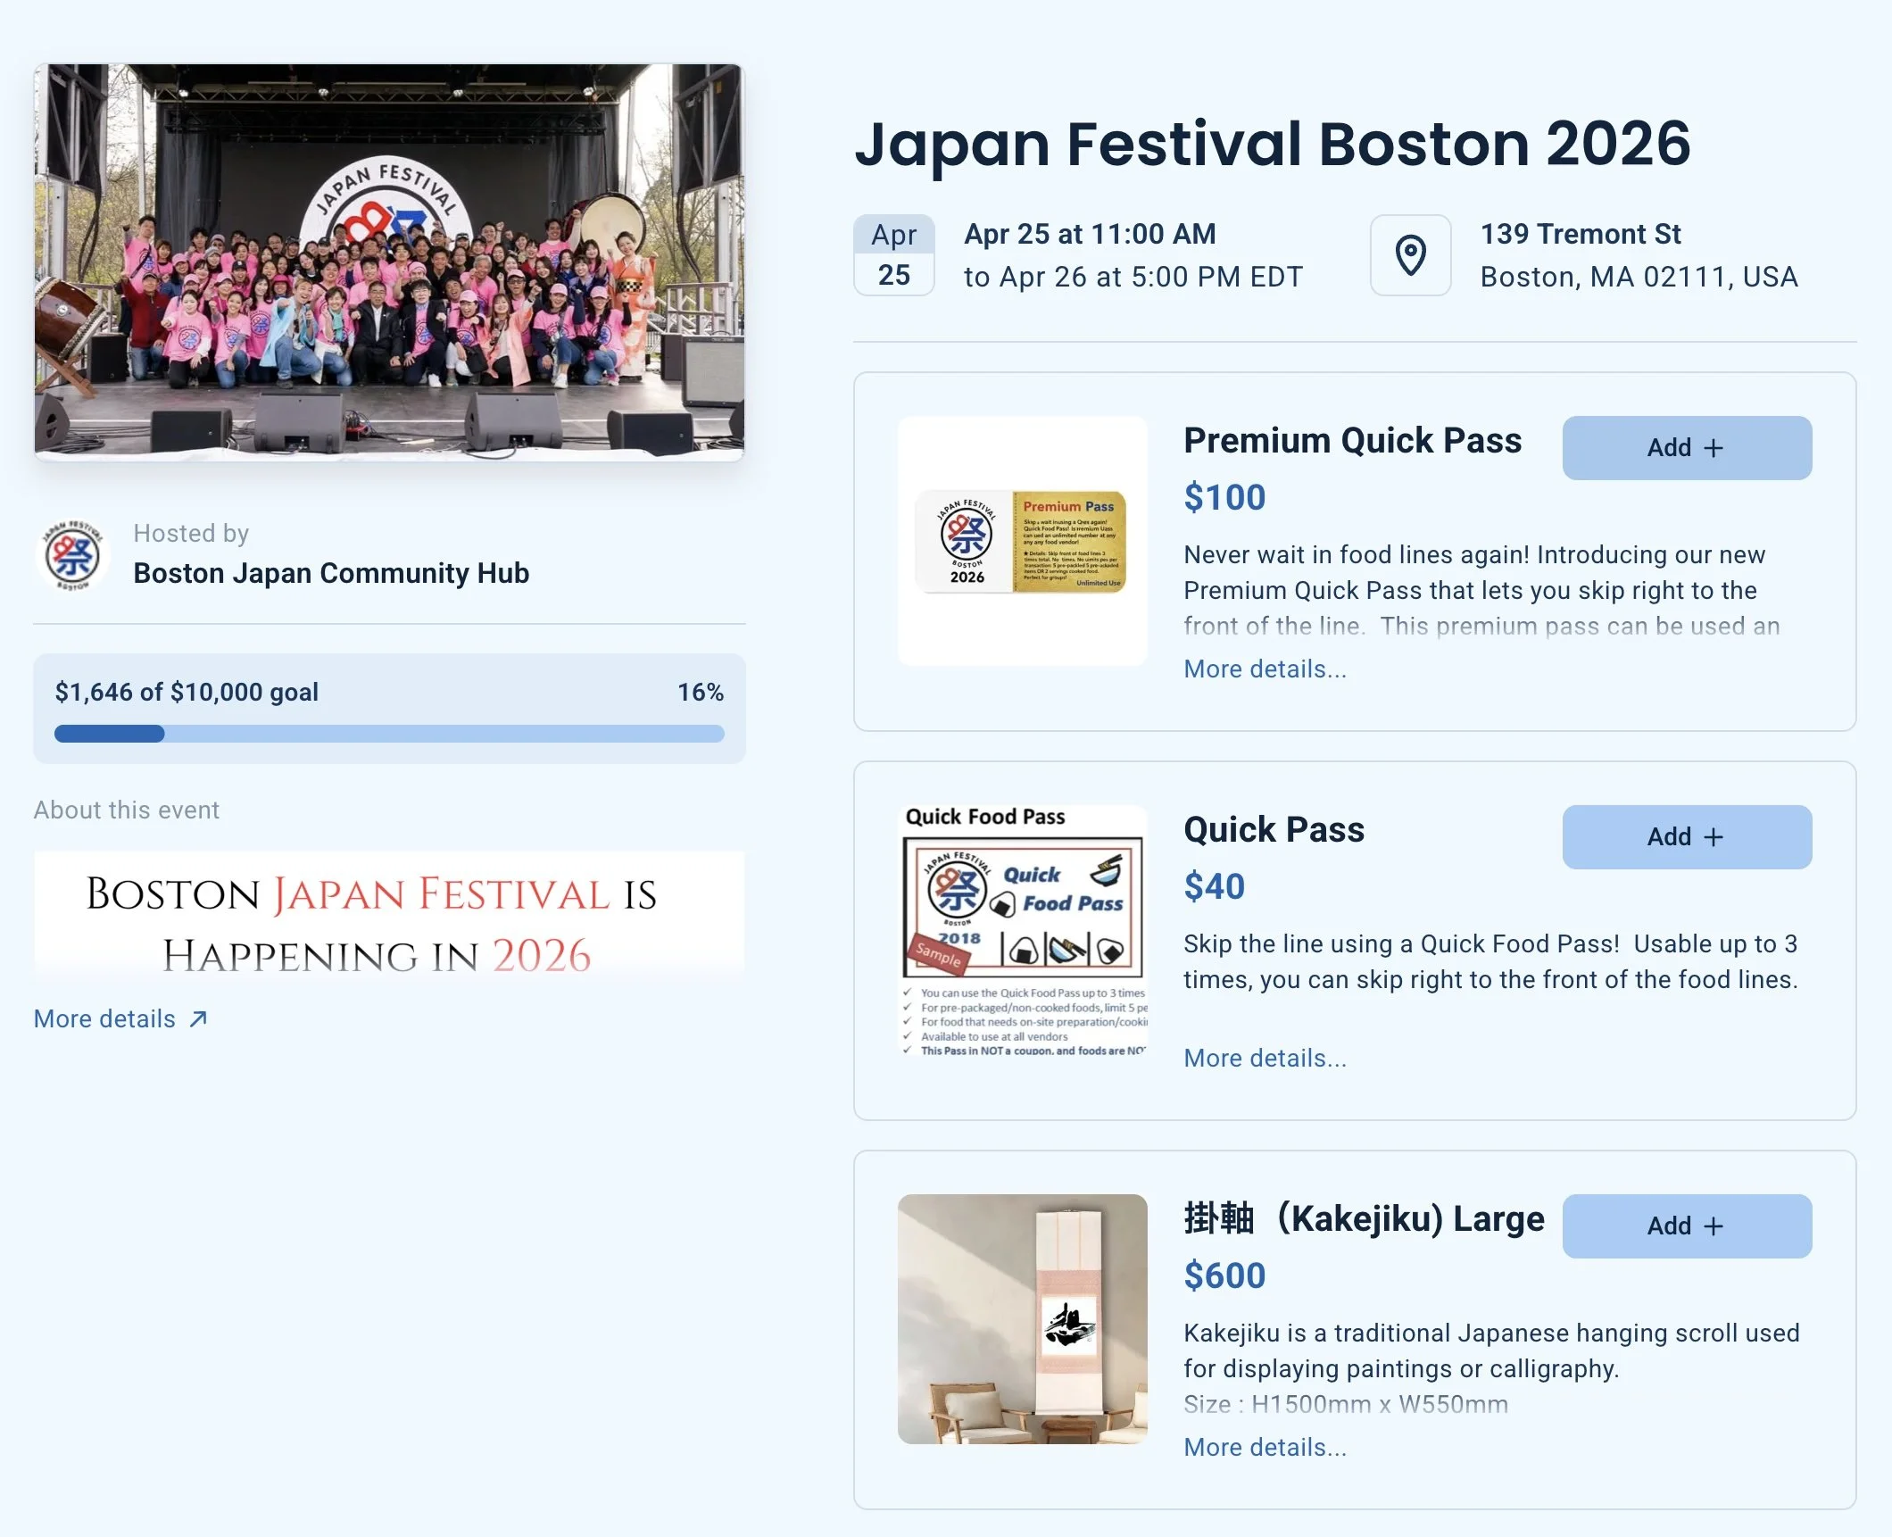Click the map location pin icon
This screenshot has width=1892, height=1537.
click(1410, 255)
